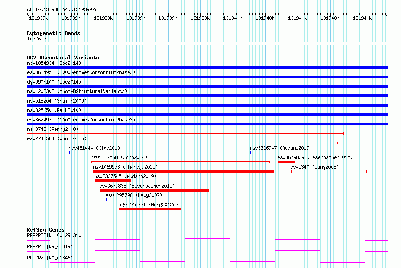
Task: Click the red bar for esv3679838
Action: tap(154, 190)
